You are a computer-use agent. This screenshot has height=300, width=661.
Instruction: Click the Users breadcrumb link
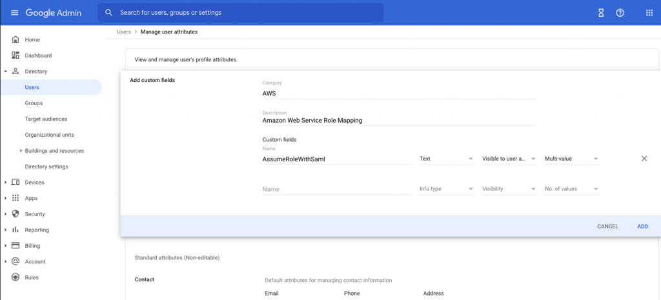(123, 32)
